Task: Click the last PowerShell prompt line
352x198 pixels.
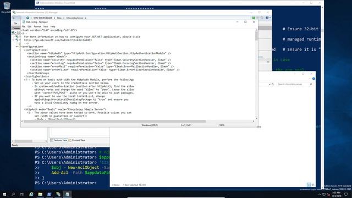Action: [66, 183]
